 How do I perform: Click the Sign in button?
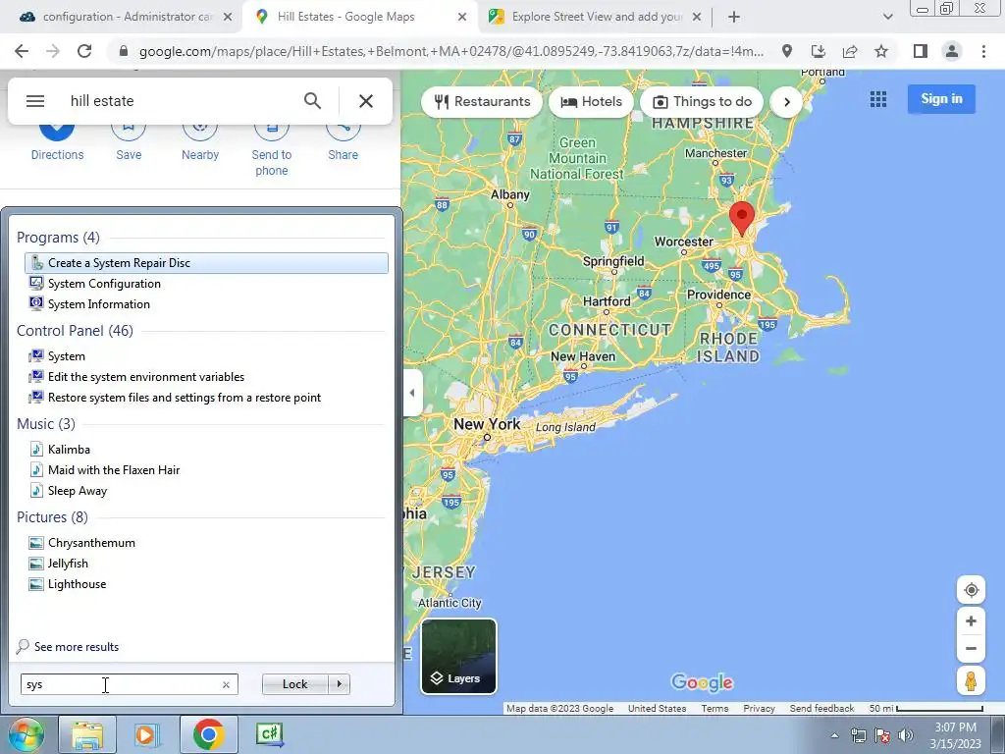pyautogui.click(x=941, y=99)
